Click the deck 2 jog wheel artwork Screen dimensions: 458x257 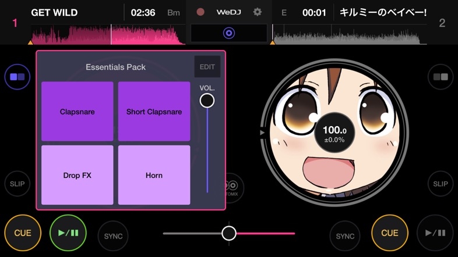pos(334,133)
